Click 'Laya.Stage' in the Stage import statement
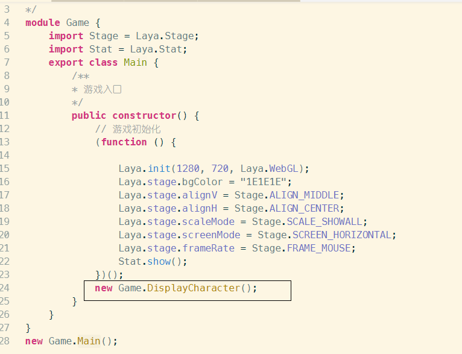This screenshot has height=354, width=462. 167,36
